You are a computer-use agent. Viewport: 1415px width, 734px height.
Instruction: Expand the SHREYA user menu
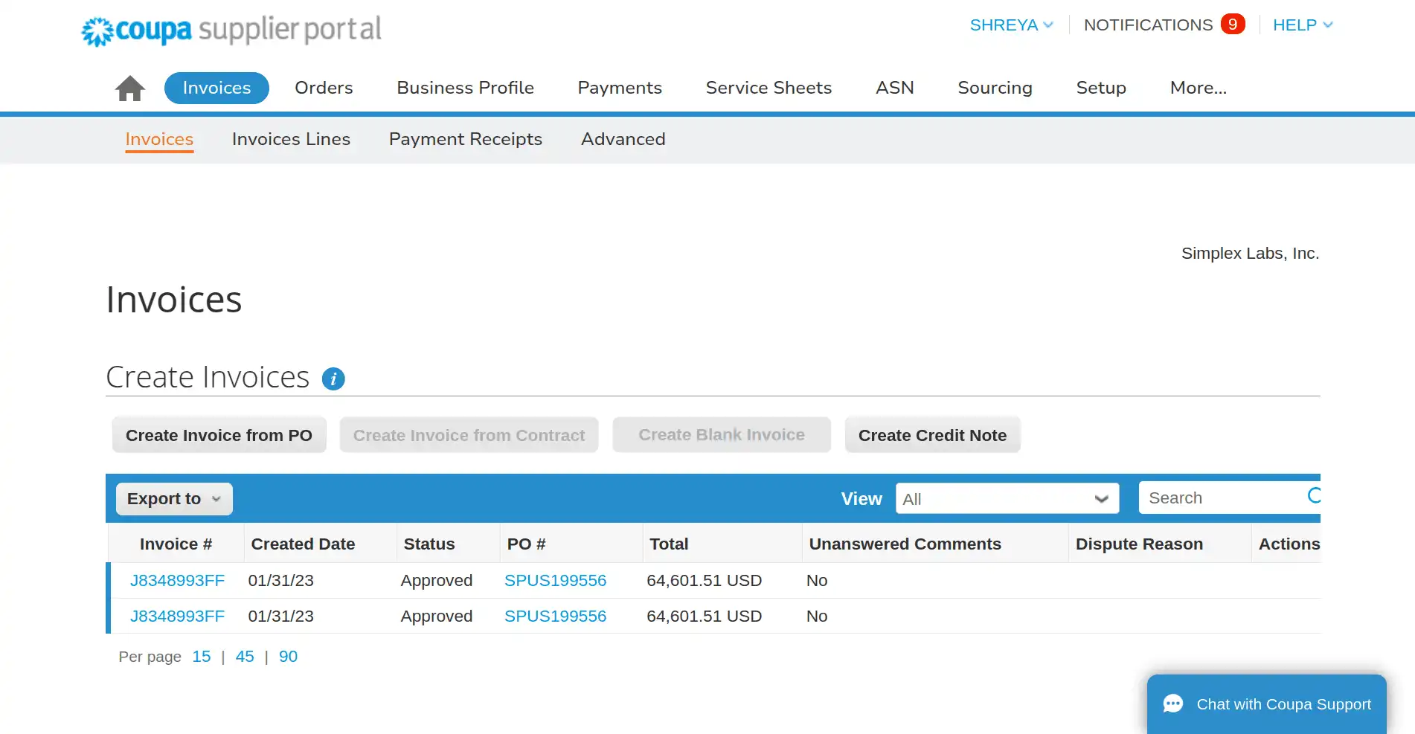pyautogui.click(x=1011, y=25)
